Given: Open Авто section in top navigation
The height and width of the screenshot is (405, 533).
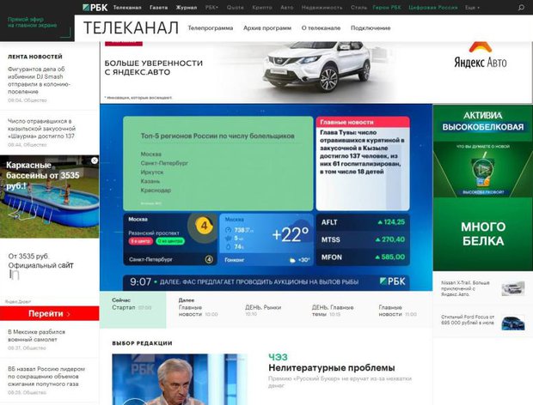Looking at the screenshot, I should [x=287, y=8].
